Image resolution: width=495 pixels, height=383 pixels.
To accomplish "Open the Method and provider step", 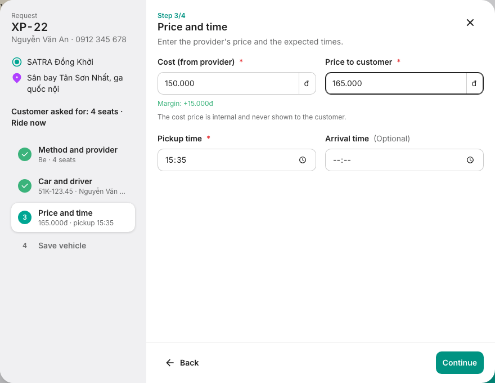I will click(73, 154).
